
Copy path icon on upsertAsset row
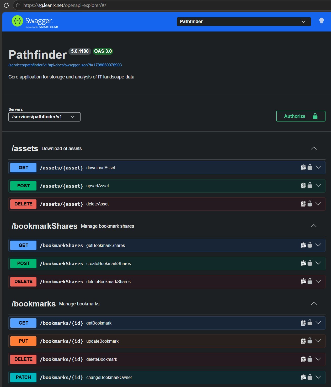pyautogui.click(x=303, y=185)
